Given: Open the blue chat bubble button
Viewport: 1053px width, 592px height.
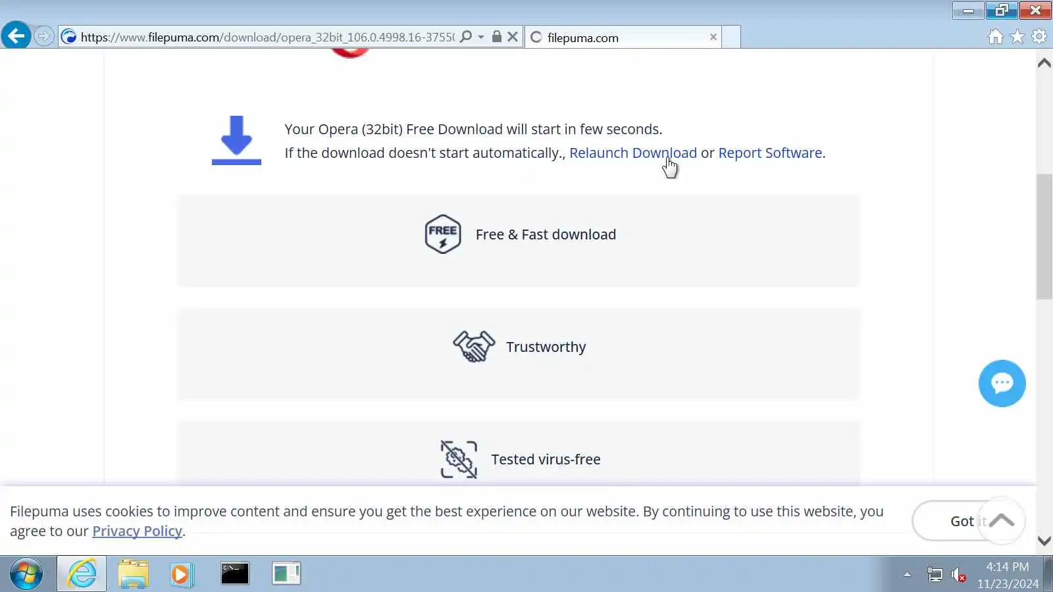Looking at the screenshot, I should pos(1002,383).
